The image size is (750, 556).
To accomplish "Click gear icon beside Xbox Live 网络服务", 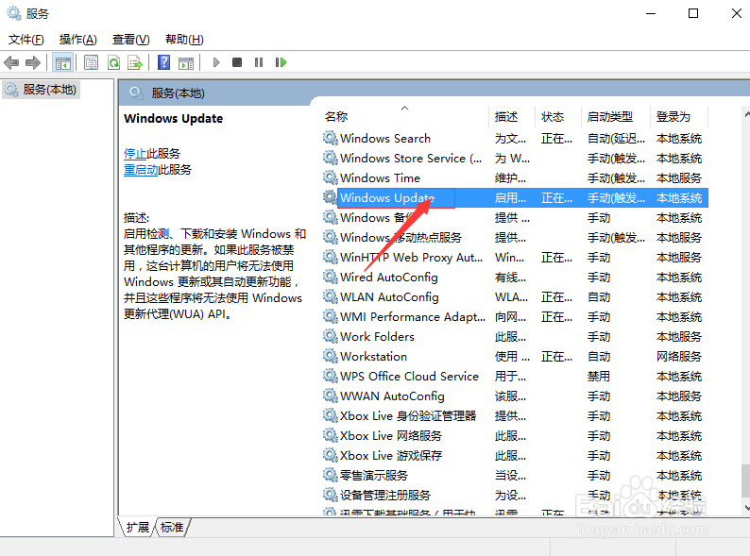I will pos(330,435).
